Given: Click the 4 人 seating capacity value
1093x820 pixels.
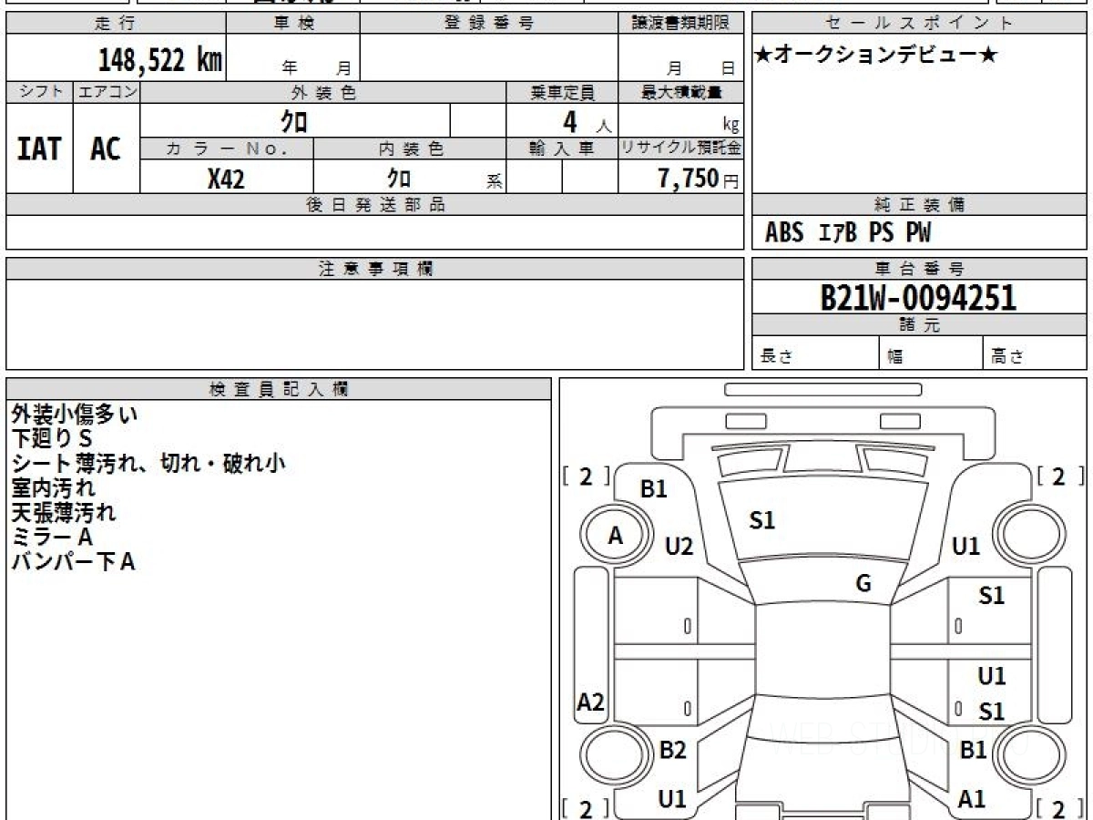Looking at the screenshot, I should [586, 122].
